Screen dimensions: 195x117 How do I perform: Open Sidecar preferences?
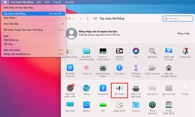click(x=86, y=107)
